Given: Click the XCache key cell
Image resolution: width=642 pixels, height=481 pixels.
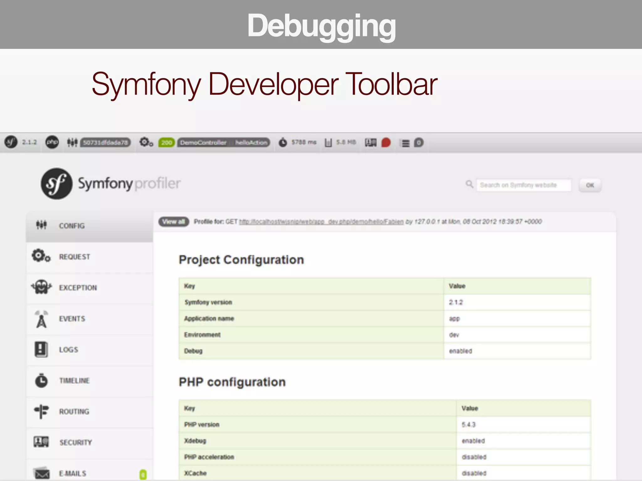Looking at the screenshot, I should (318, 473).
